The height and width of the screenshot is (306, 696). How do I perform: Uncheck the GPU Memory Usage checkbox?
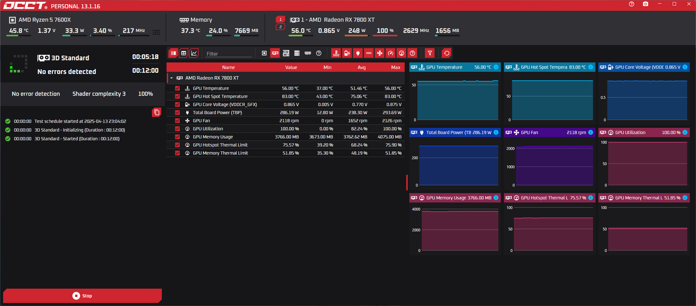coord(177,137)
